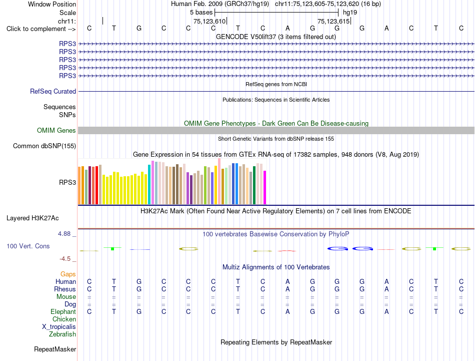Viewport: 475px width, 361px height.
Task: Click the OMIM Genes label
Action: click(x=56, y=131)
